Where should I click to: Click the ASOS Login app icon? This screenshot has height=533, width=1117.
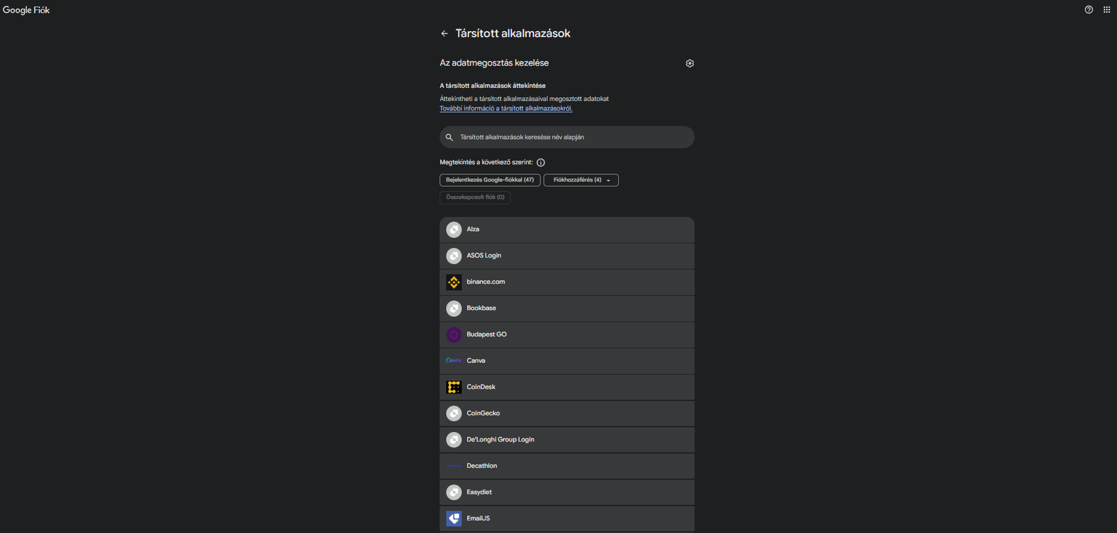point(454,256)
